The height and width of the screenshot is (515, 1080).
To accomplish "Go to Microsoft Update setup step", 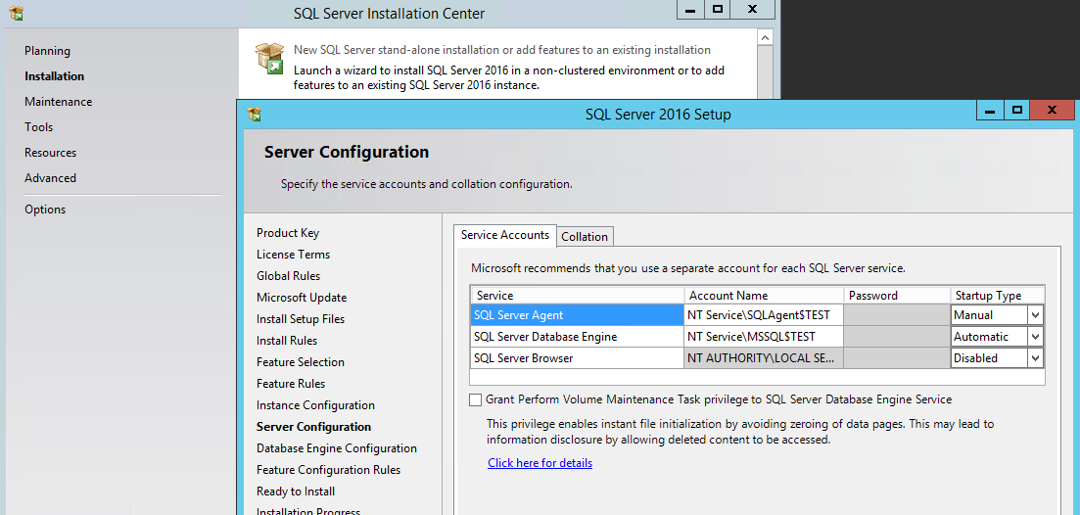I will point(302,298).
